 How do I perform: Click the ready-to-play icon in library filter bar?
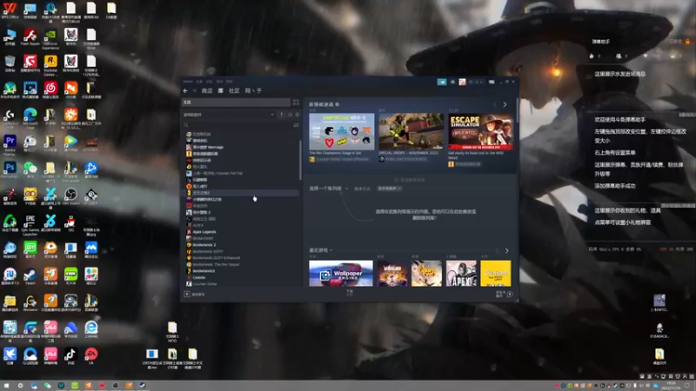pos(297,115)
